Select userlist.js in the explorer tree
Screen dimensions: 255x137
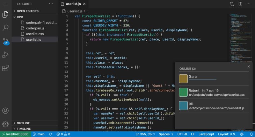tap(35, 39)
